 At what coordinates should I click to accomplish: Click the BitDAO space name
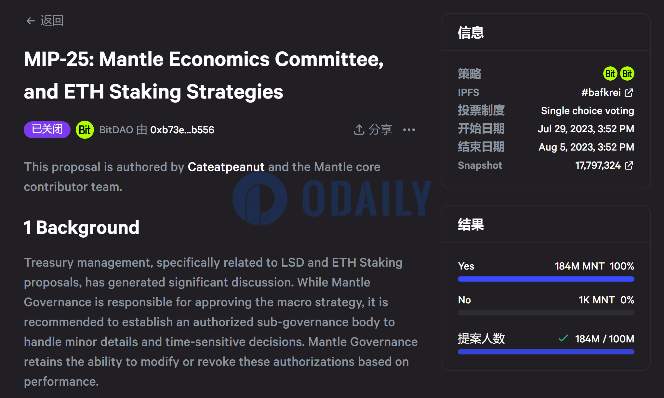[x=116, y=130]
